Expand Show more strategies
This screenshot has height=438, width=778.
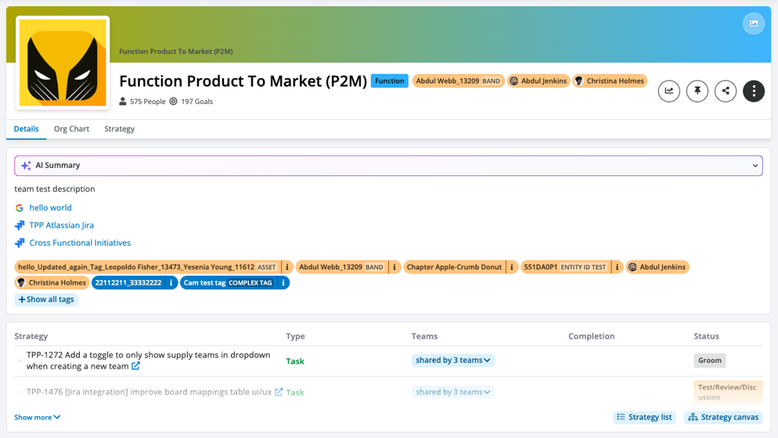coord(37,418)
